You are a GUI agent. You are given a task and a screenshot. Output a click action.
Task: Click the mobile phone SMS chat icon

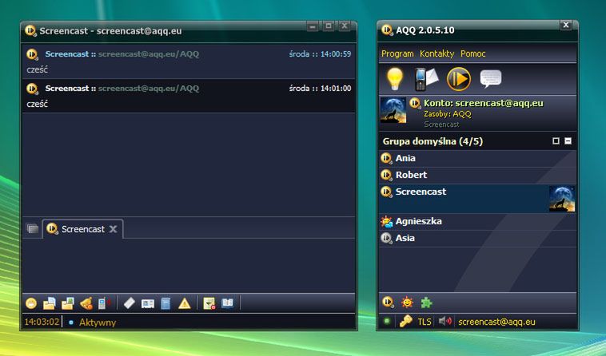[x=103, y=303]
